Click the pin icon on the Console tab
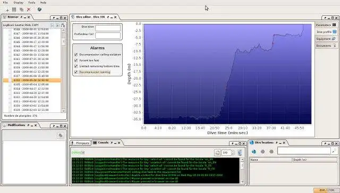This screenshot has height=193, width=340. [112, 143]
